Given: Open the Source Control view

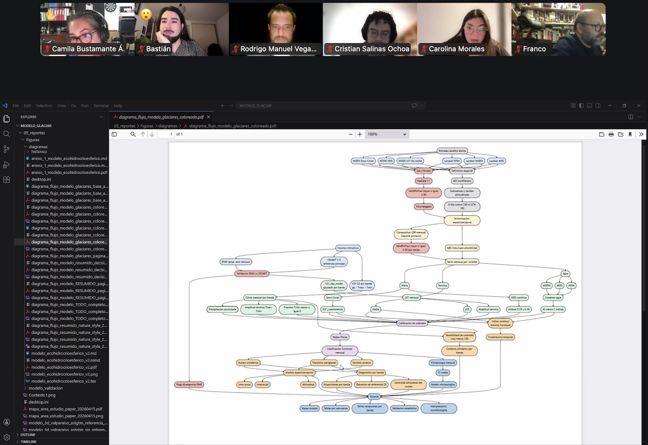Looking at the screenshot, I should [x=6, y=149].
